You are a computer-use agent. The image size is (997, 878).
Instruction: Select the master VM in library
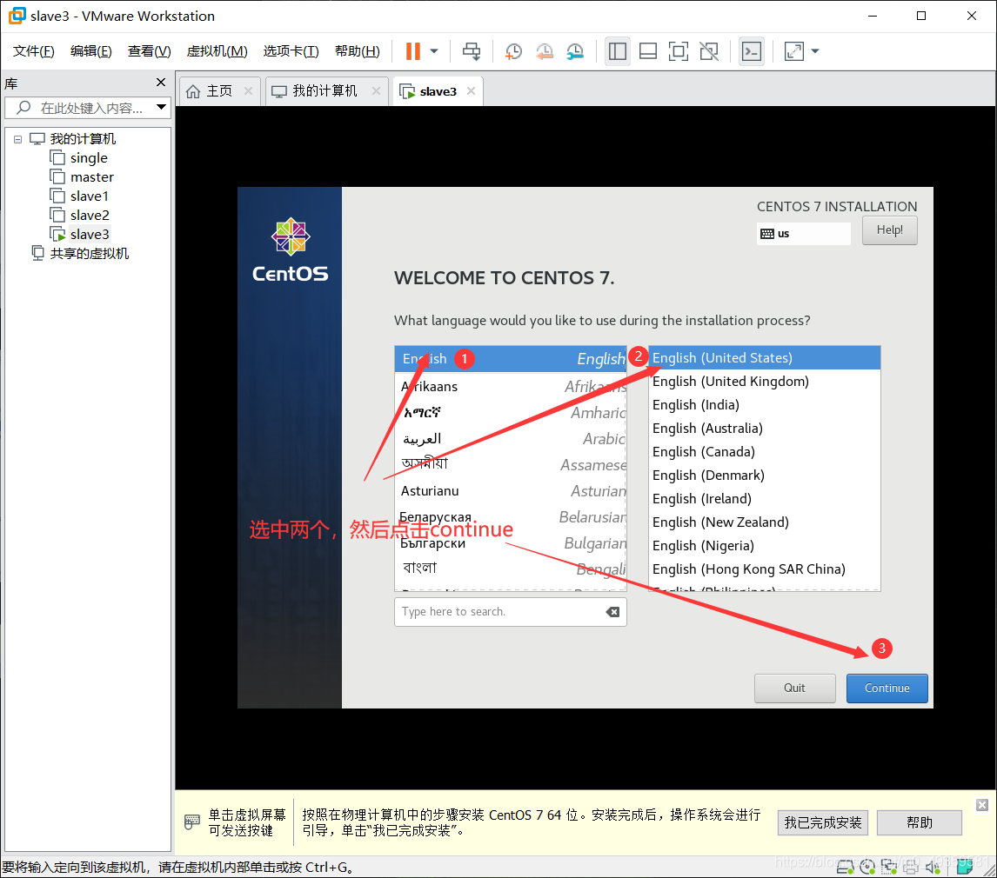pyautogui.click(x=91, y=176)
